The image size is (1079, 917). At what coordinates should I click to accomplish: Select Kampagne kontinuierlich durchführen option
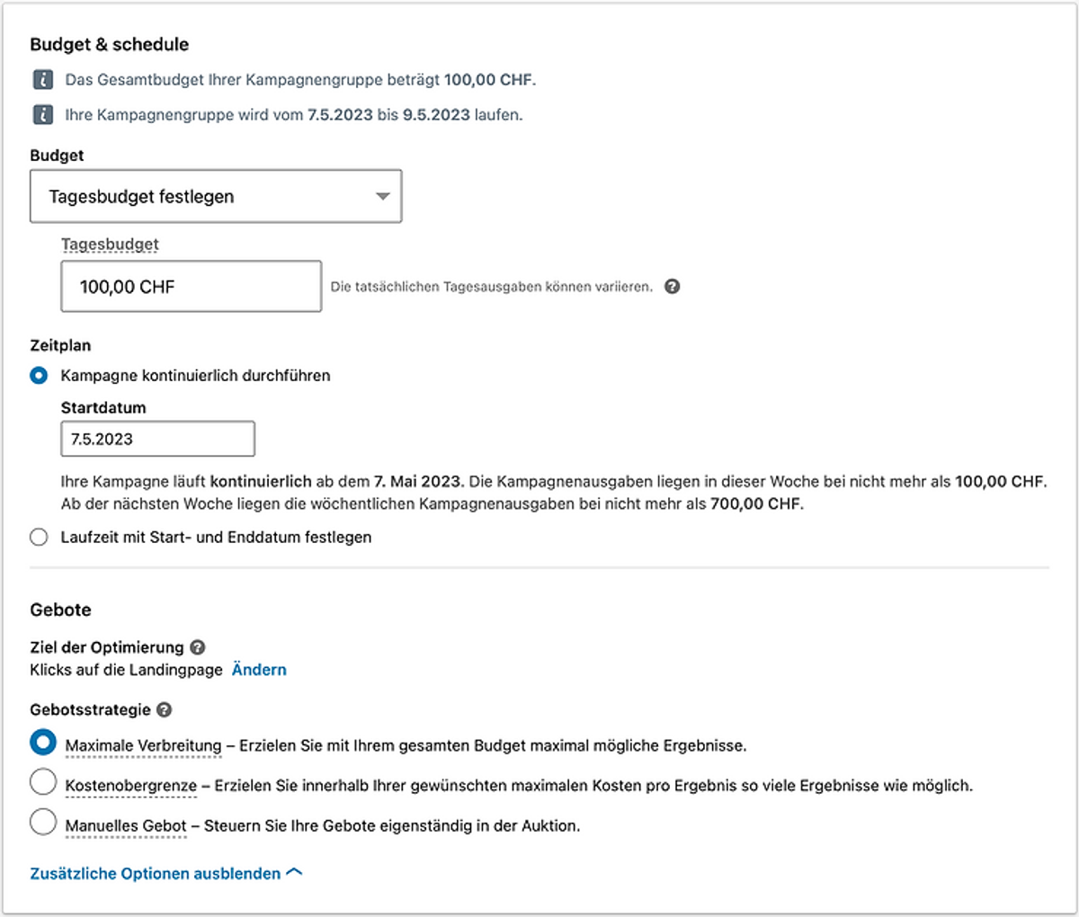39,376
